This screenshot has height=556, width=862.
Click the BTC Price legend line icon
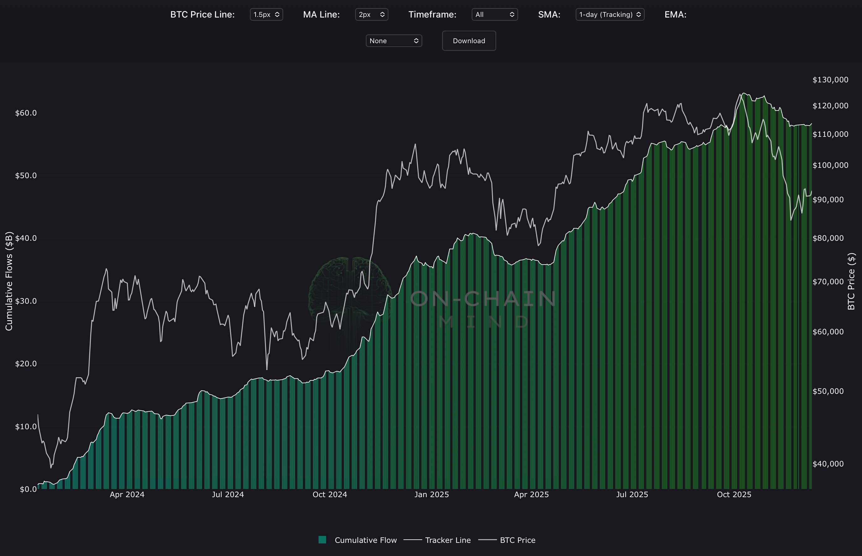coord(487,540)
